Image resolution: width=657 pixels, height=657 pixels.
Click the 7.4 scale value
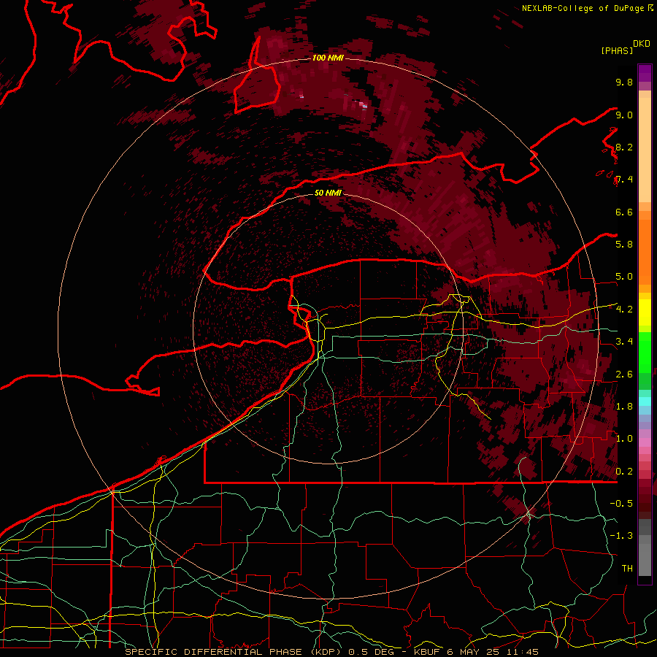[624, 180]
